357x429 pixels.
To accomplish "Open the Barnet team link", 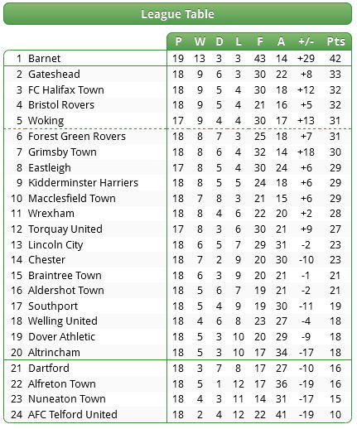I will (x=44, y=59).
